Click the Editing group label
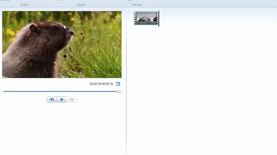This screenshot has width=277, height=155. point(137,5)
